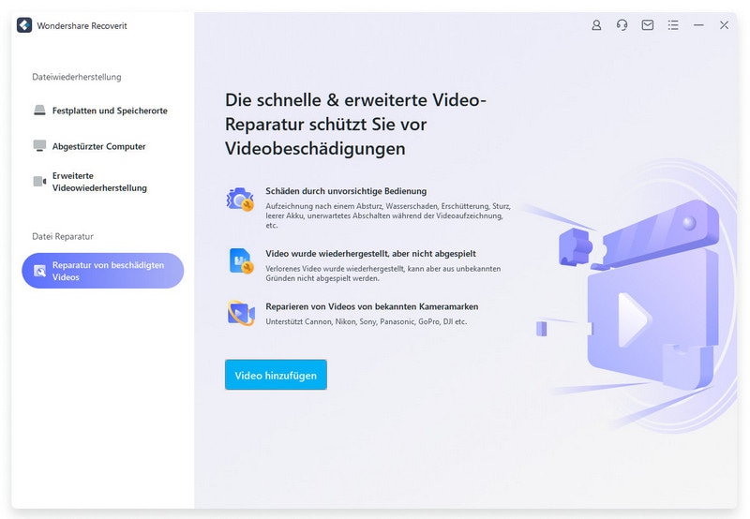Minimize the Recoverit window
The width and height of the screenshot is (750, 519).
[698, 25]
